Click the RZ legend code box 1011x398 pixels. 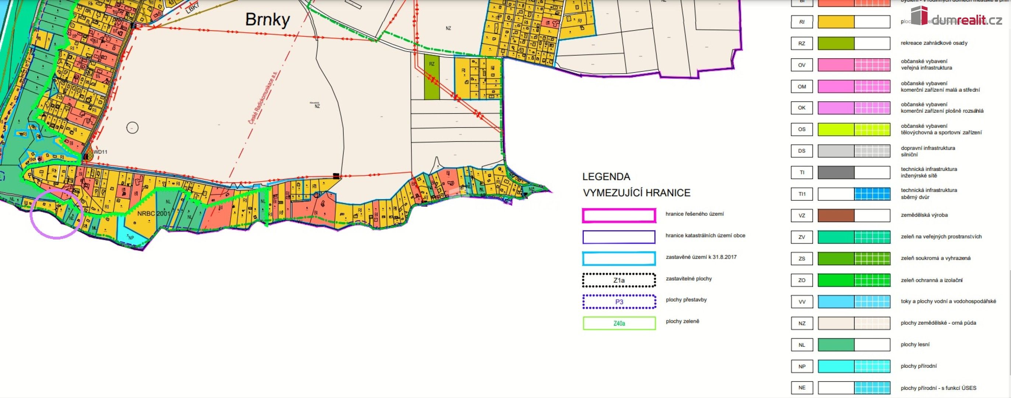pyautogui.click(x=802, y=43)
